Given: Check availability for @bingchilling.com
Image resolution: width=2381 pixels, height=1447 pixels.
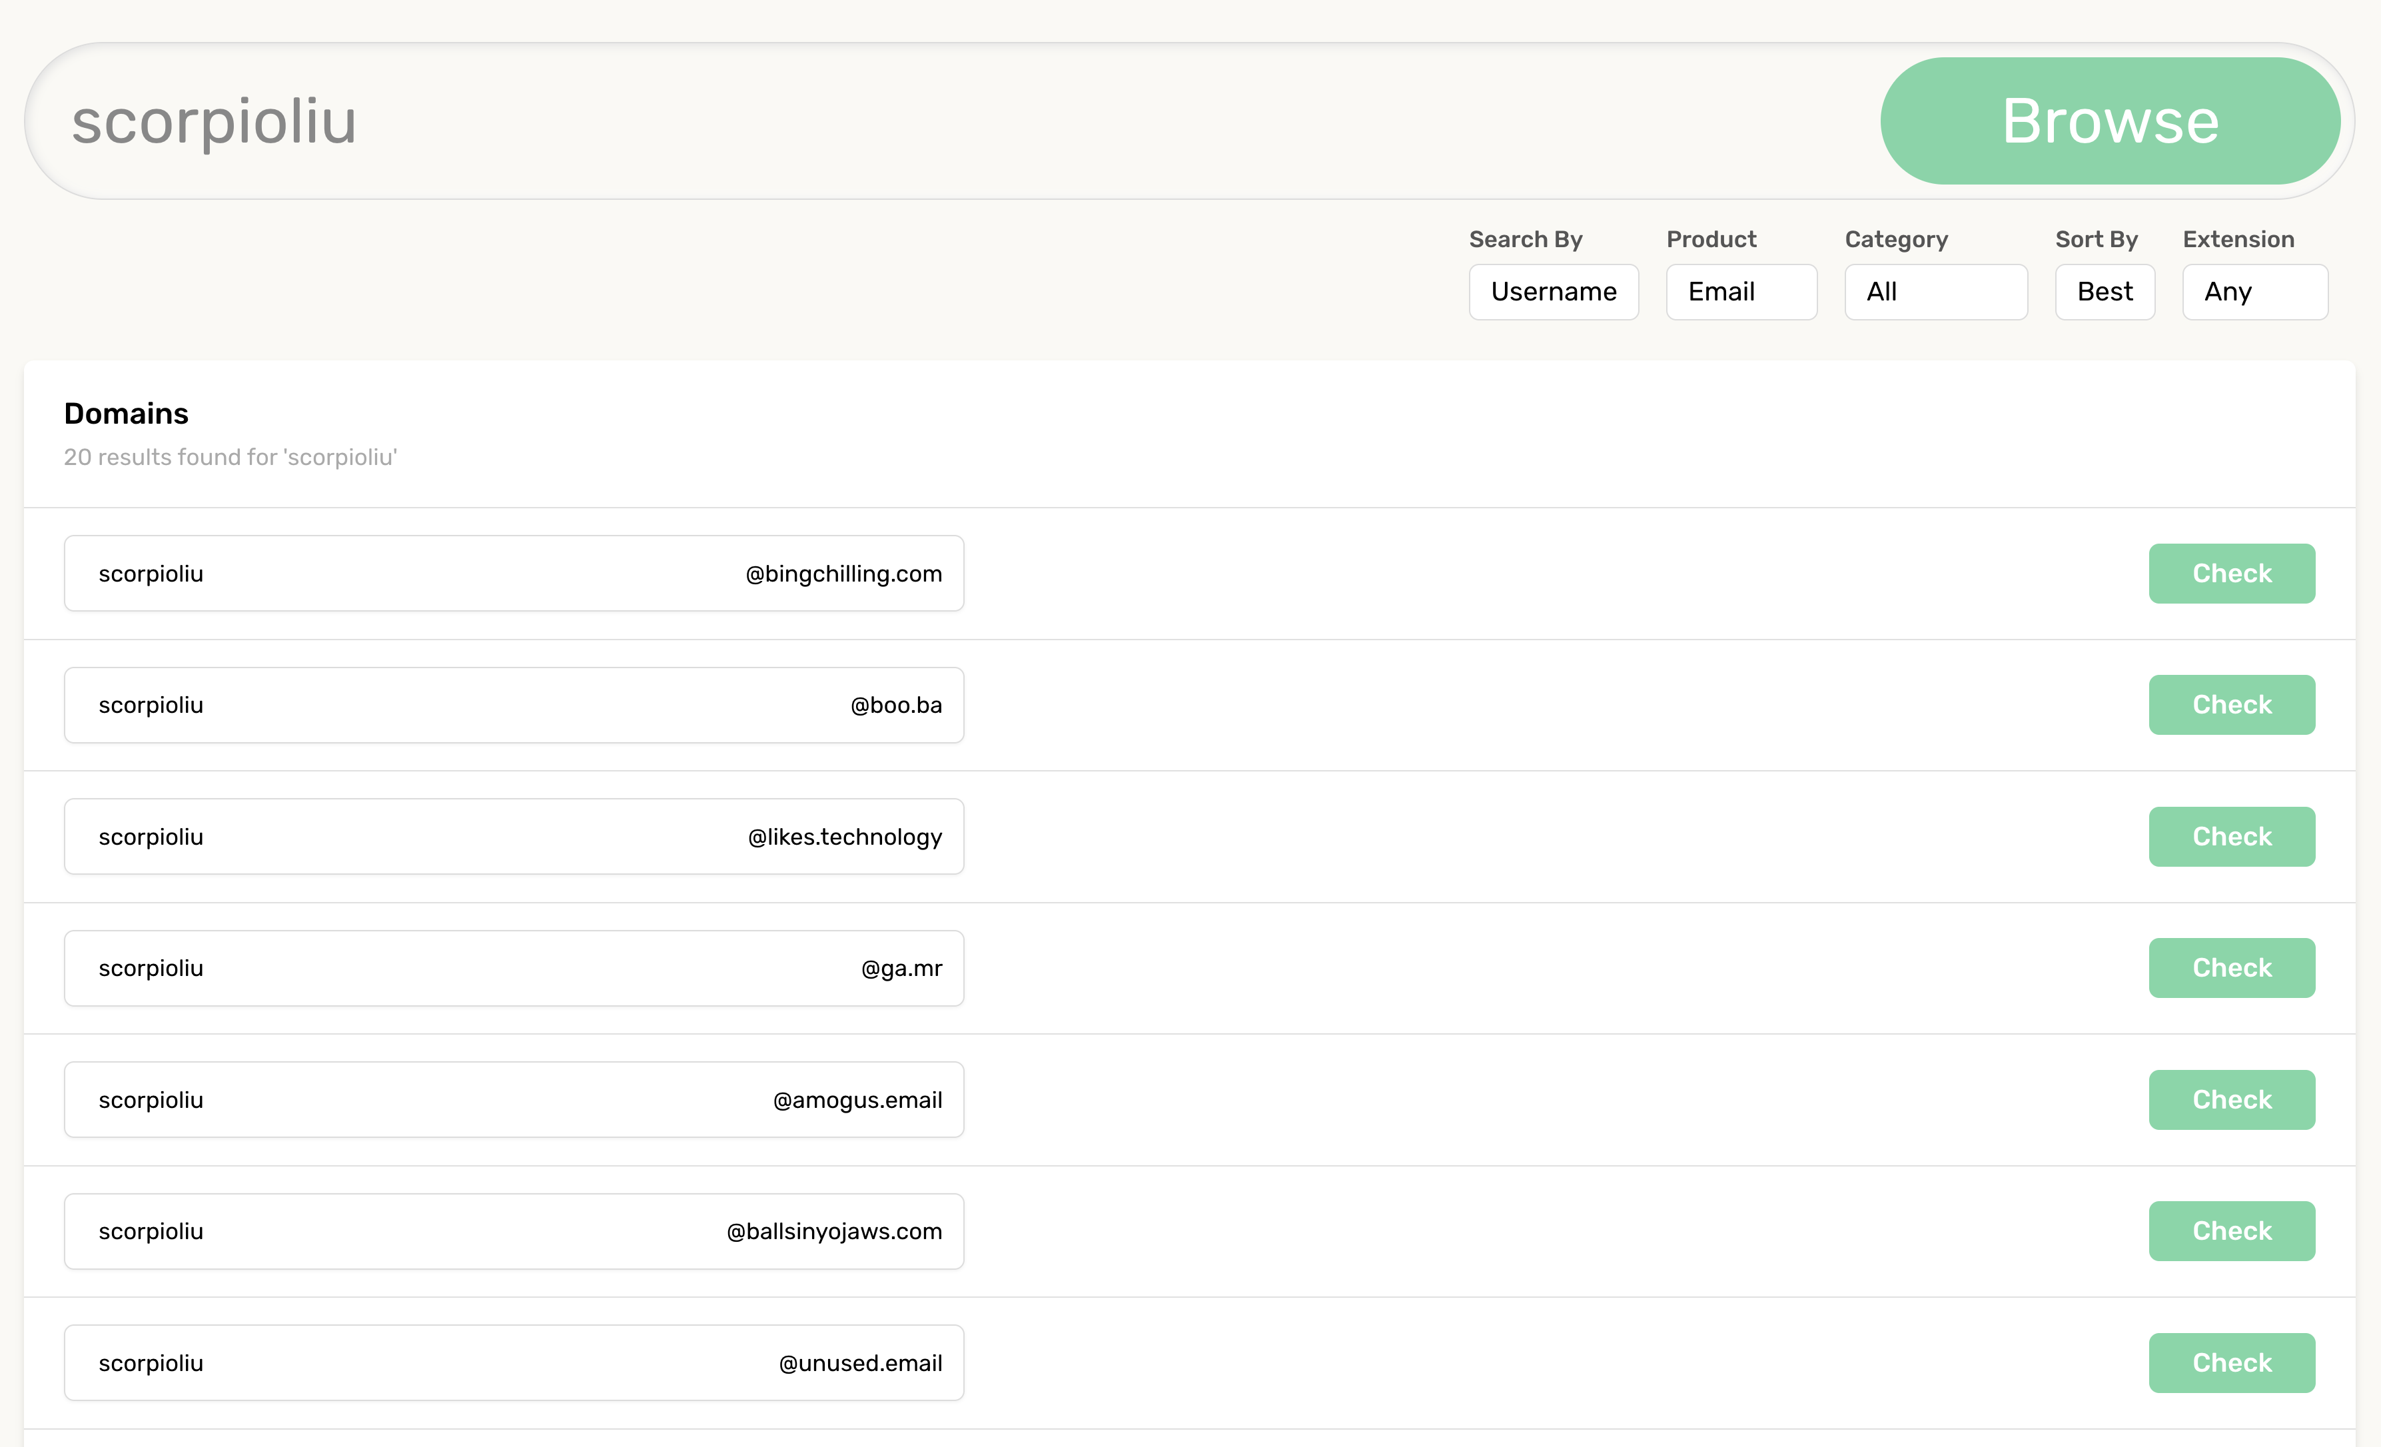Looking at the screenshot, I should [2230, 573].
